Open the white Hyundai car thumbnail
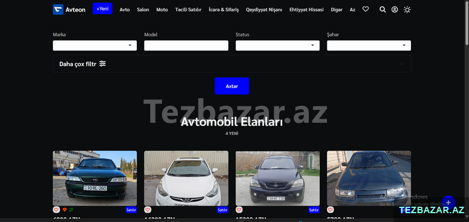Image resolution: width=469 pixels, height=222 pixels. pyautogui.click(x=186, y=178)
